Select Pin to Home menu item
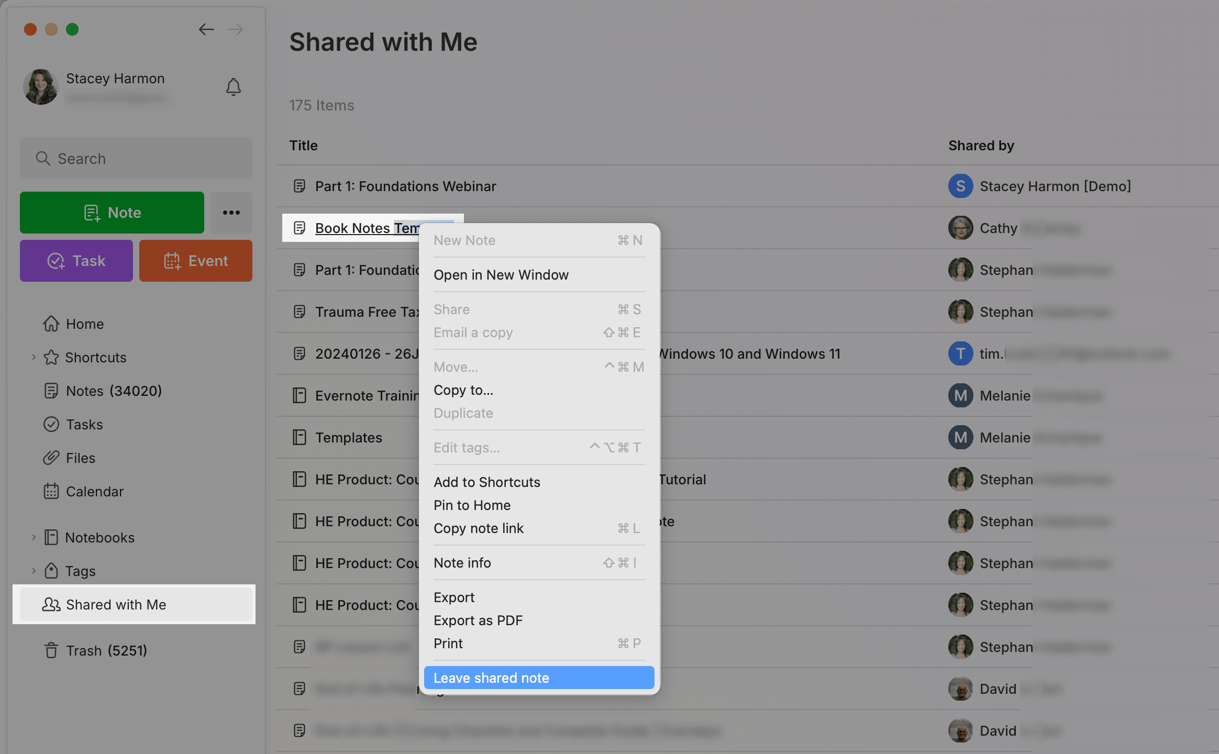Image resolution: width=1219 pixels, height=754 pixels. coord(539,505)
